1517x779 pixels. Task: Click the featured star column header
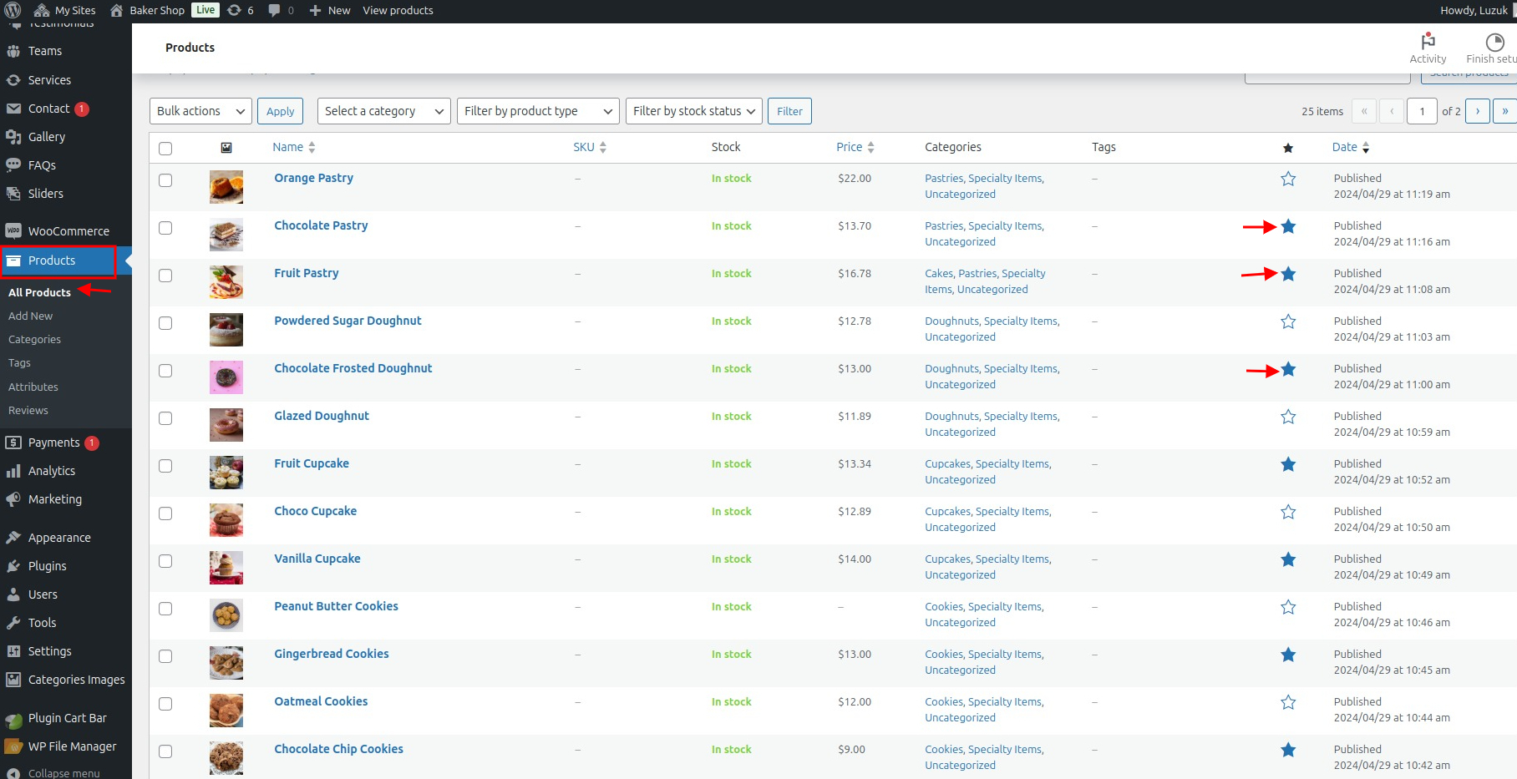pos(1288,148)
